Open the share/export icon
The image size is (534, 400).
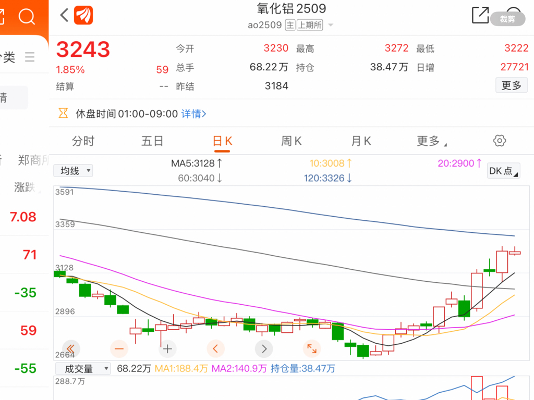[480, 15]
